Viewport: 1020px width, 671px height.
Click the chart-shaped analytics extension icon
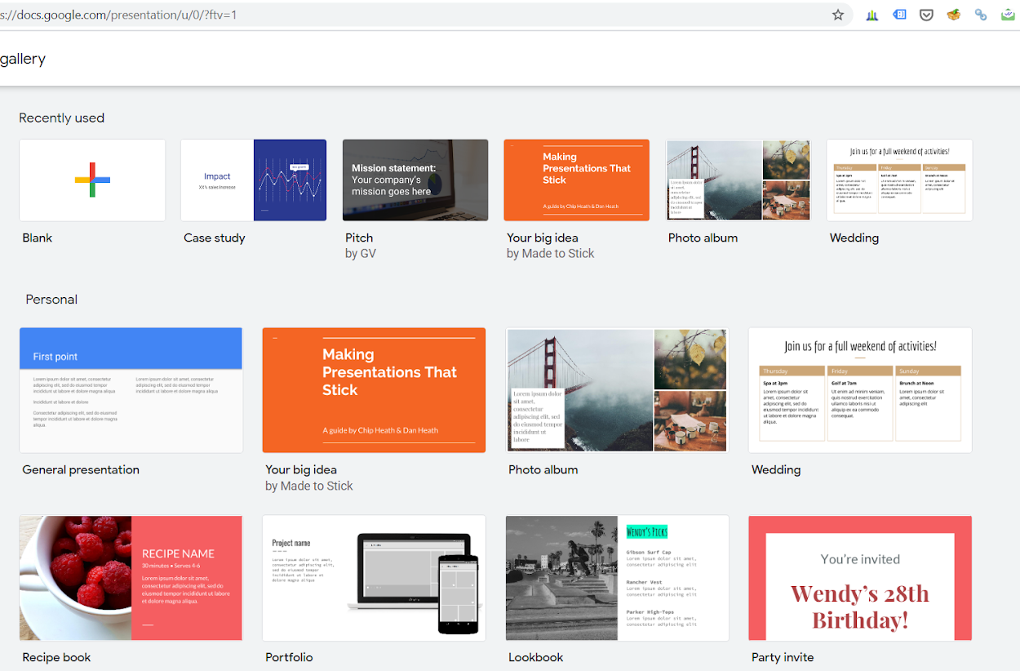(x=871, y=14)
